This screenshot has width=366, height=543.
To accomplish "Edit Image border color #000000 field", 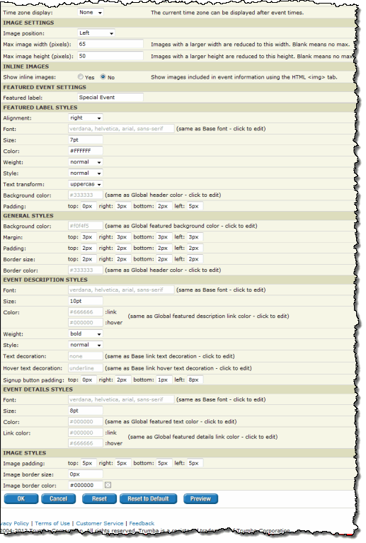I will 86,485.
